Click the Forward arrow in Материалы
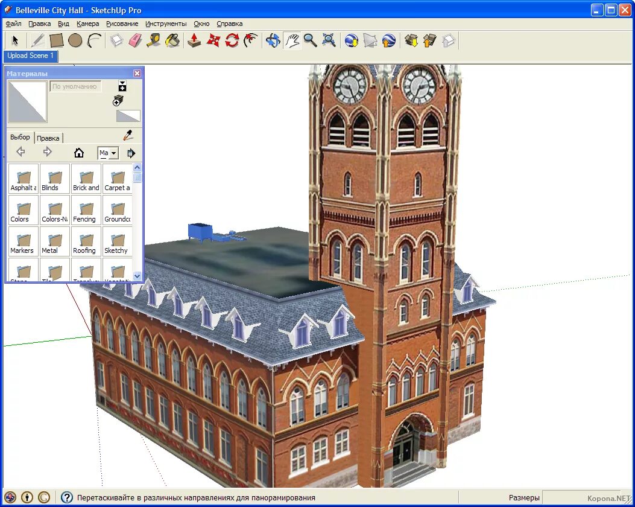This screenshot has height=507, width=635. point(48,152)
